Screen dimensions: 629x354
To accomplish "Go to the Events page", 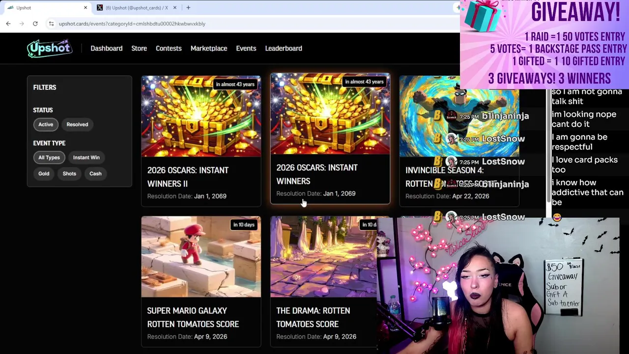I will point(246,48).
